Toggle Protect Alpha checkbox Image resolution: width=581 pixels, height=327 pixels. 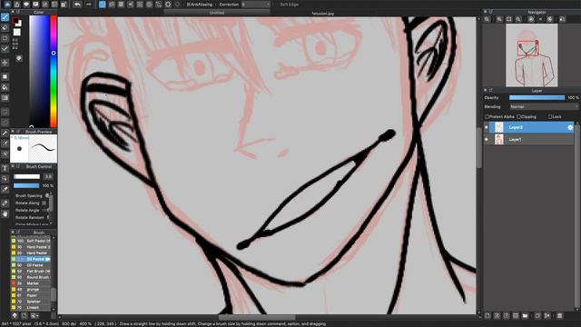(x=487, y=117)
